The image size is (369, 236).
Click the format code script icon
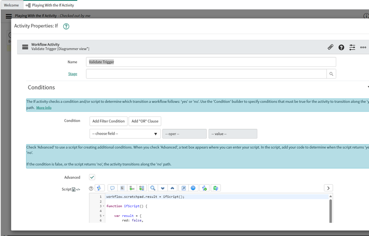click(122, 188)
